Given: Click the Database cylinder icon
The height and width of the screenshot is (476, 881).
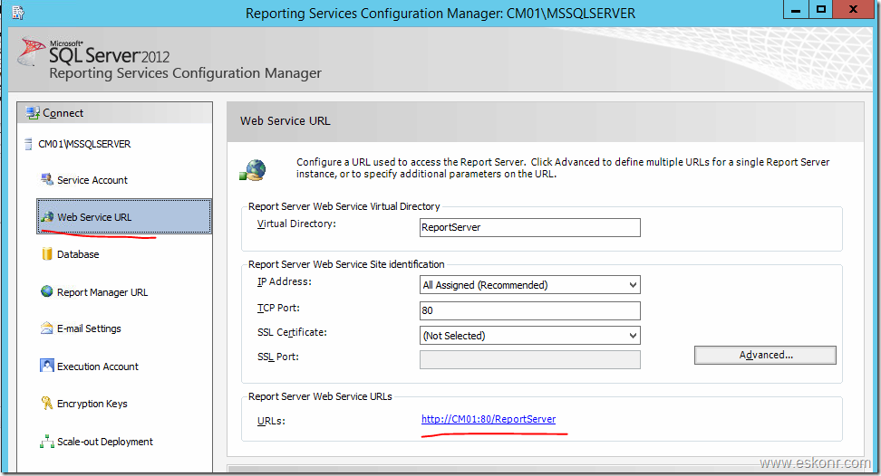Looking at the screenshot, I should pos(47,254).
